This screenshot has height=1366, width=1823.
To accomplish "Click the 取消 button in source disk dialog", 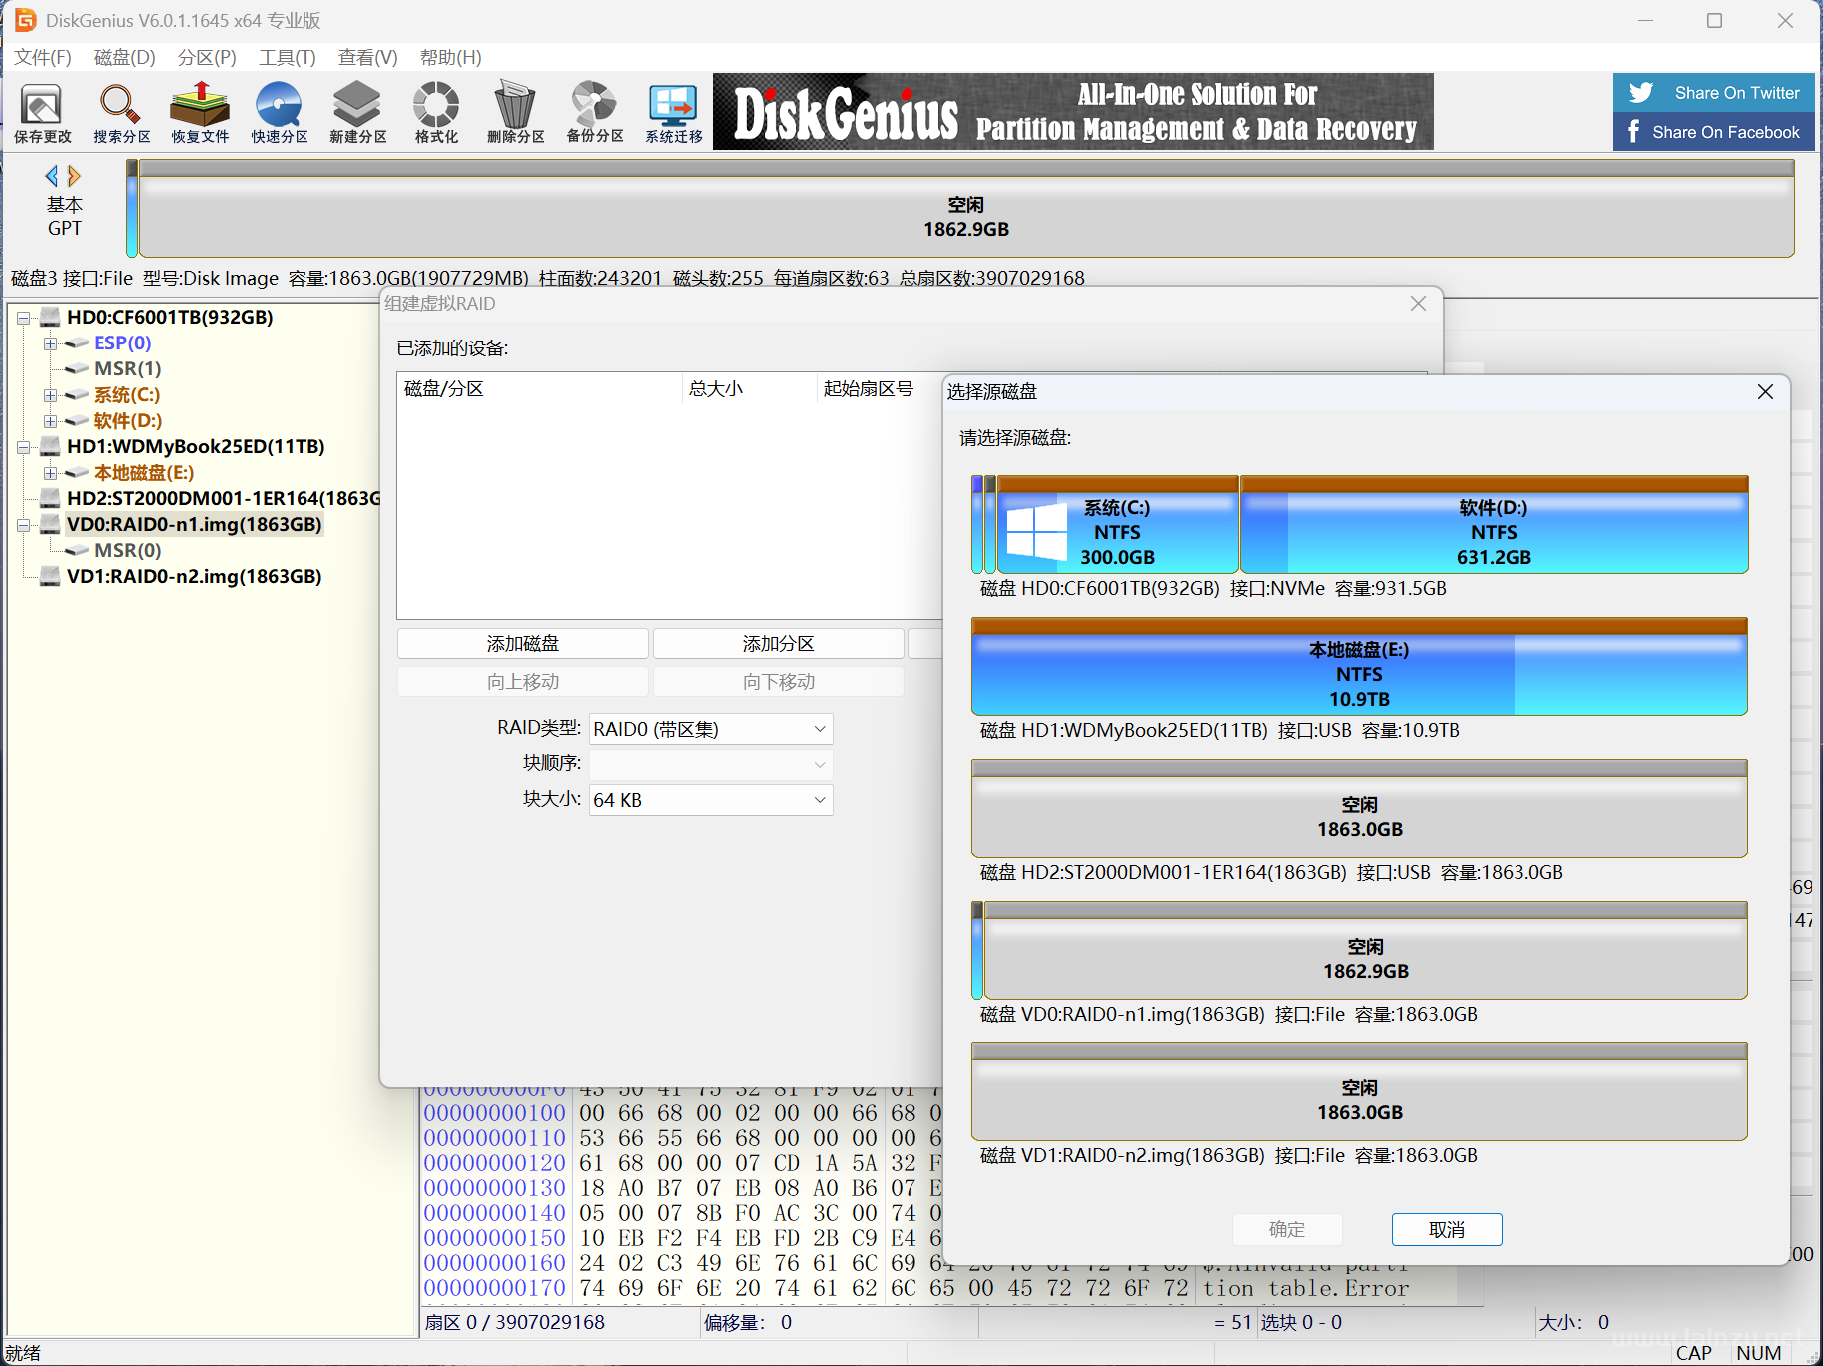I will 1446,1230.
